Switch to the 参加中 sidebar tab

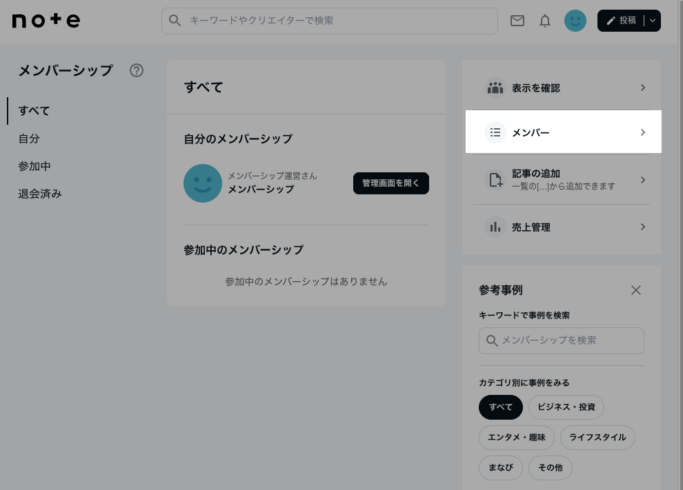pos(34,166)
